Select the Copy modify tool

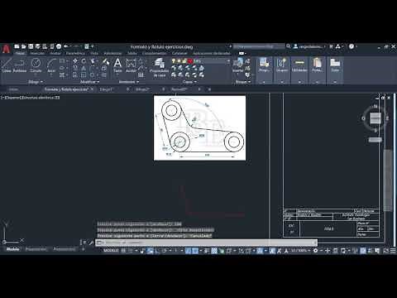click(x=75, y=68)
